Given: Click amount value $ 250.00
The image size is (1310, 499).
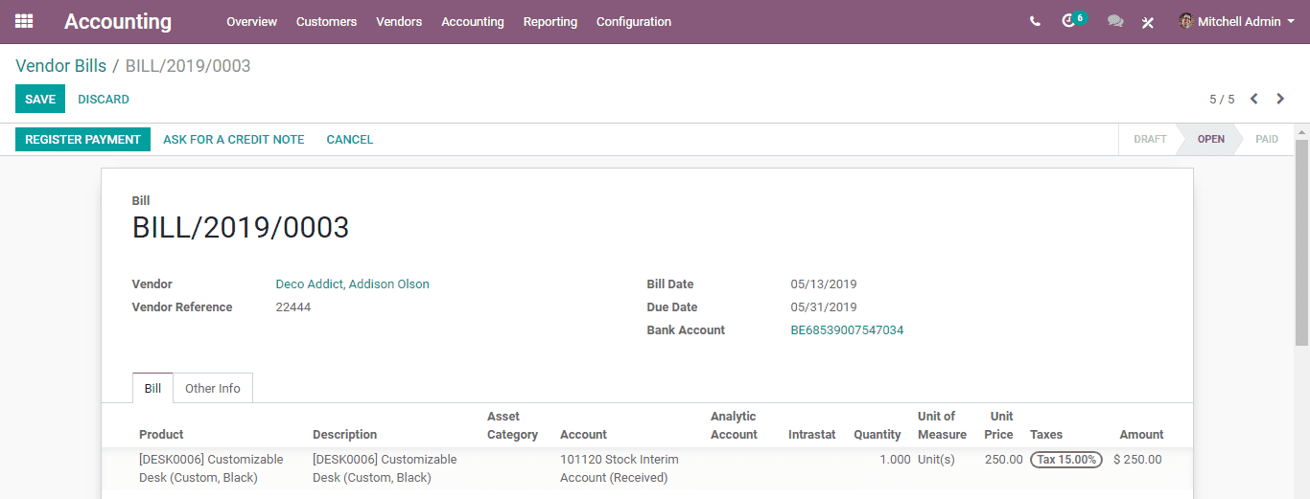Looking at the screenshot, I should click(1137, 460).
